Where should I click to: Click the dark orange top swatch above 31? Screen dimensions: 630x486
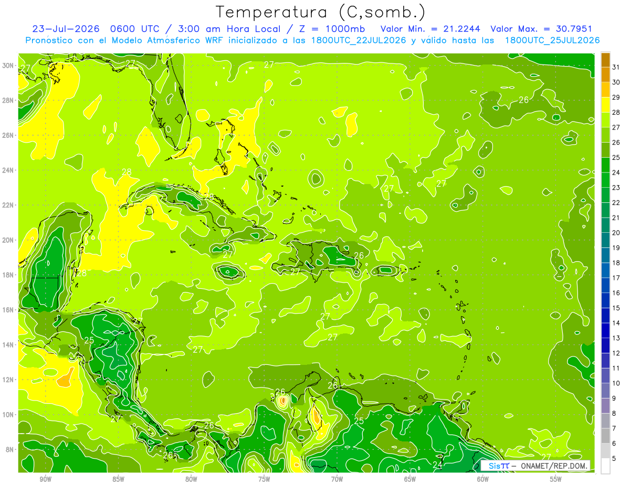click(605, 60)
